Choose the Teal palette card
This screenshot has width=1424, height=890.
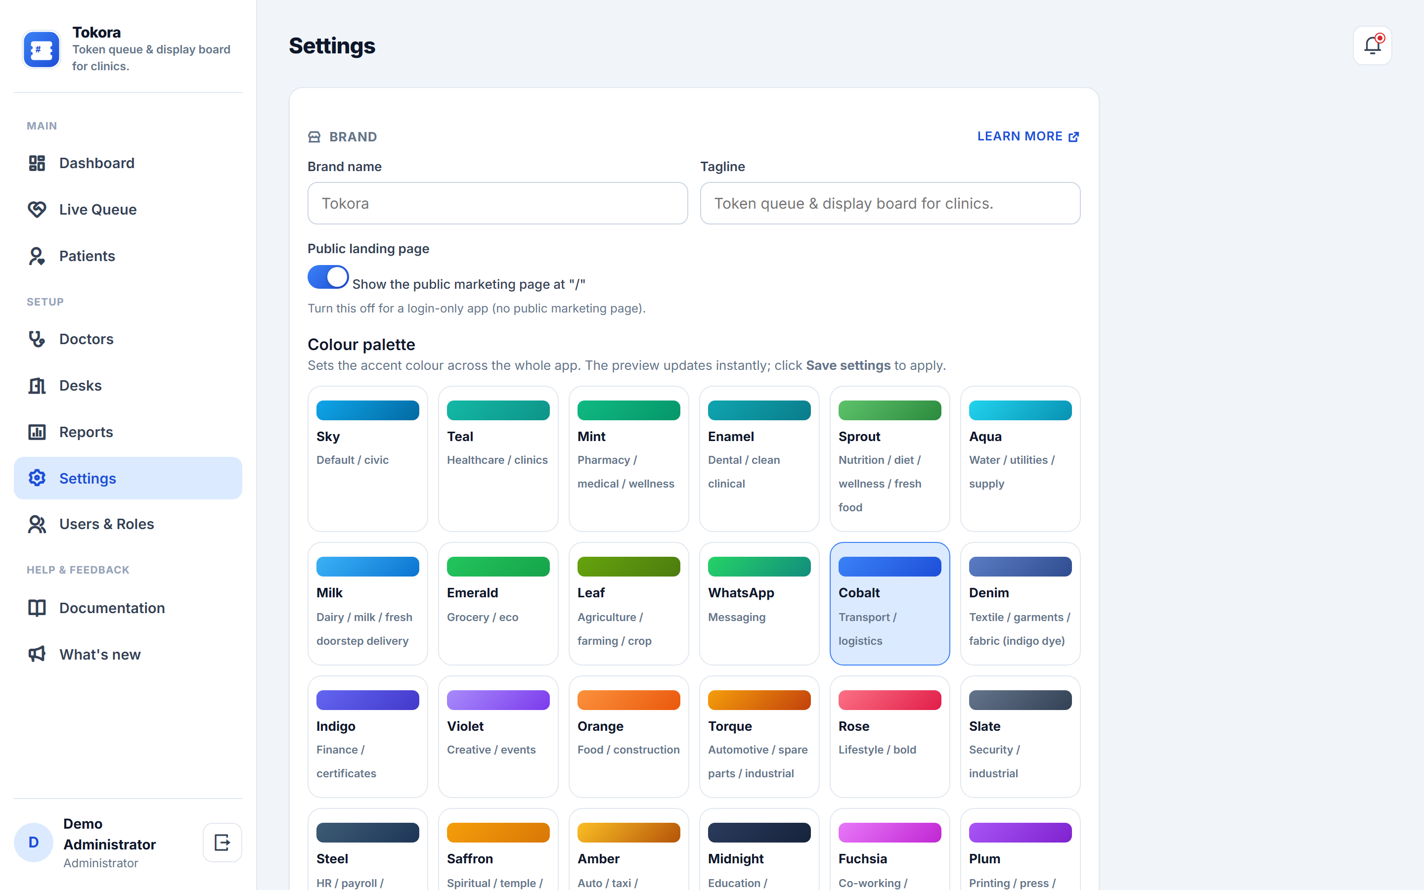point(498,459)
